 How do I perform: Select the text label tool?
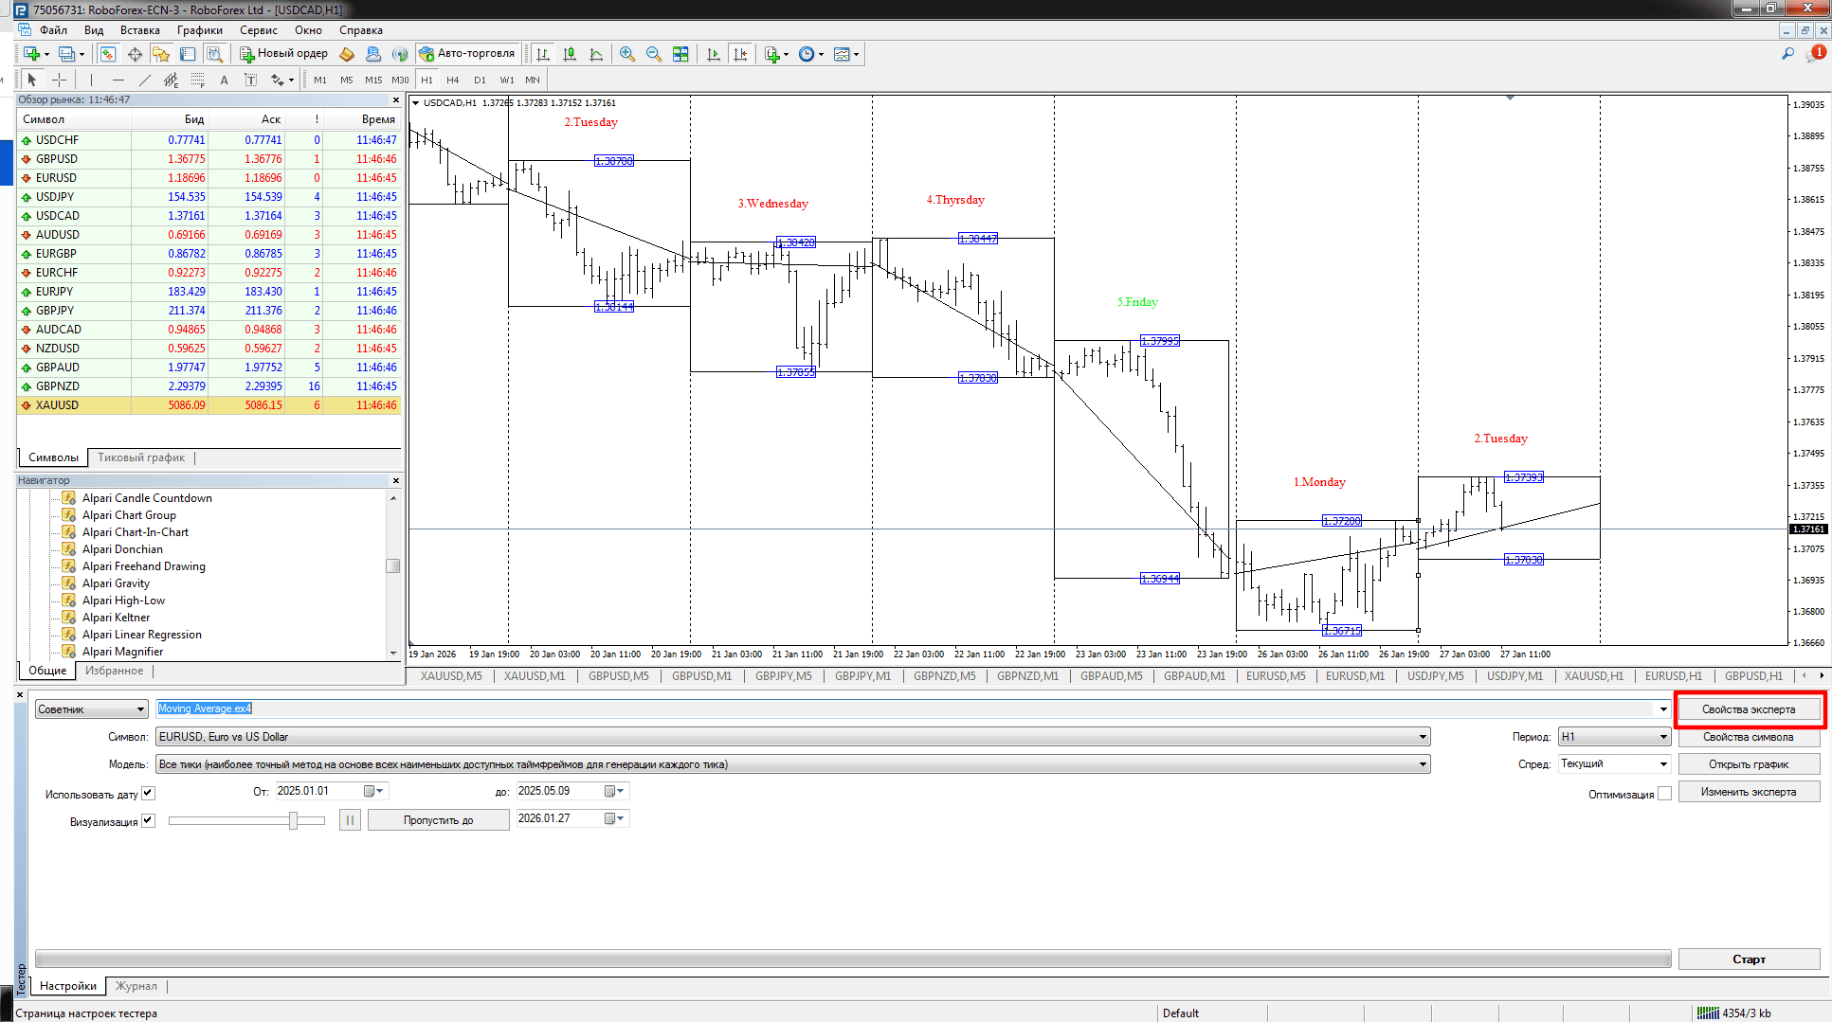click(x=250, y=80)
